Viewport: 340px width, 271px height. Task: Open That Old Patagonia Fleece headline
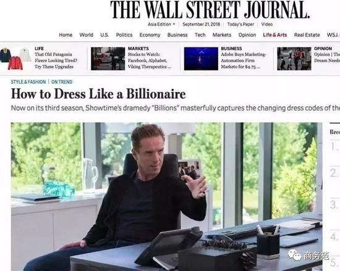(56, 60)
